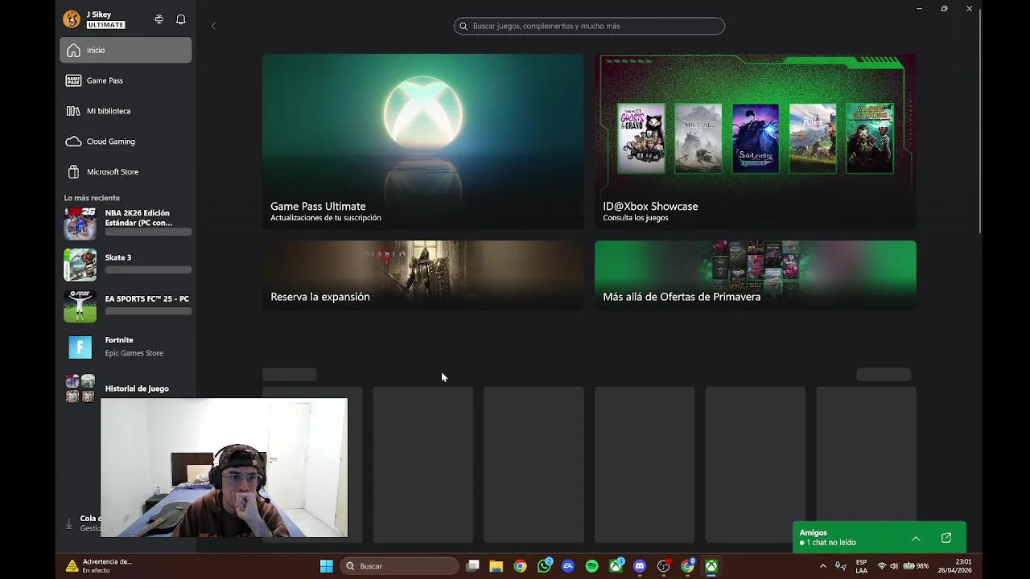Open Mi biblioteca
The image size is (1030, 579).
126,111
